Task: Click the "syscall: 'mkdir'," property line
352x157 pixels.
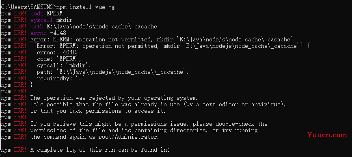Action: pos(64,66)
